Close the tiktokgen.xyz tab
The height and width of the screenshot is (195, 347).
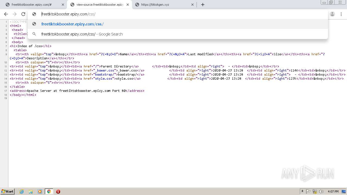(x=192, y=5)
